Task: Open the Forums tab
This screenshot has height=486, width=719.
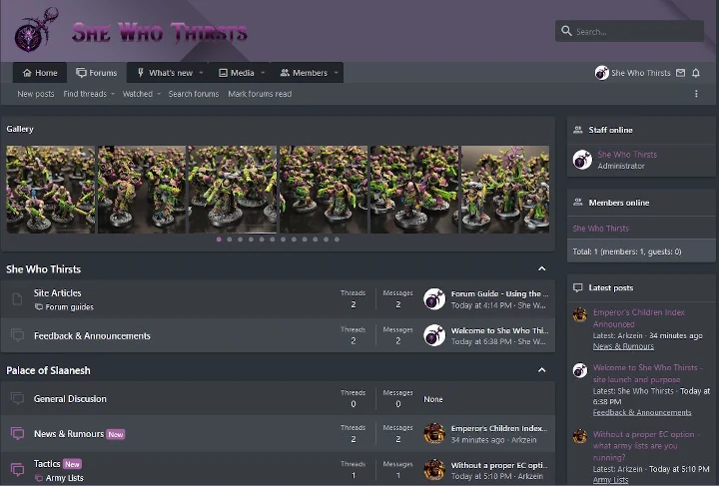Action: pyautogui.click(x=96, y=73)
